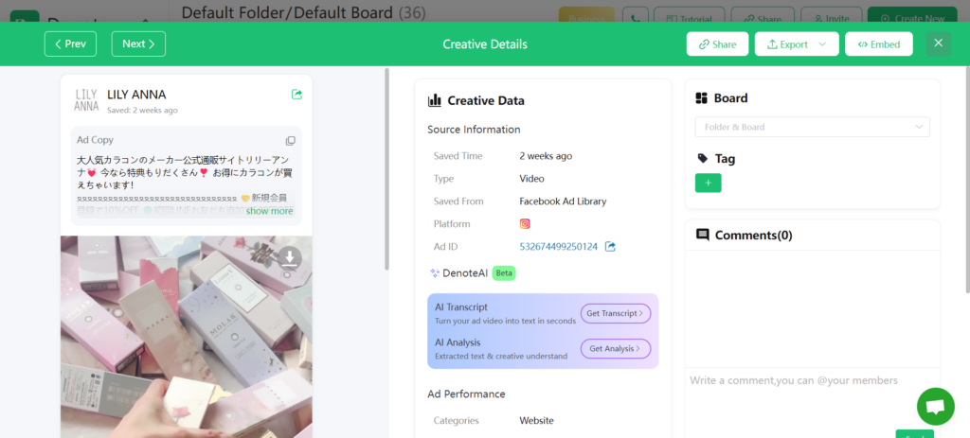The height and width of the screenshot is (438, 970).
Task: Click the ad video thumbnail
Action: coord(187,337)
